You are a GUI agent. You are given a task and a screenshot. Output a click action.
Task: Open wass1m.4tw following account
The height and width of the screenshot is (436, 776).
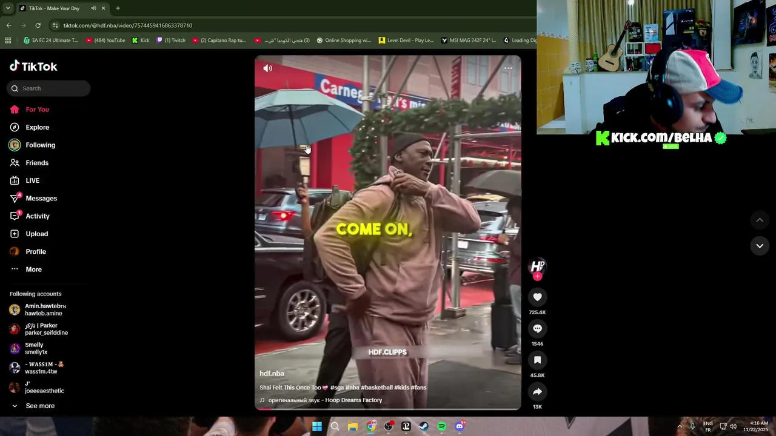(x=36, y=368)
